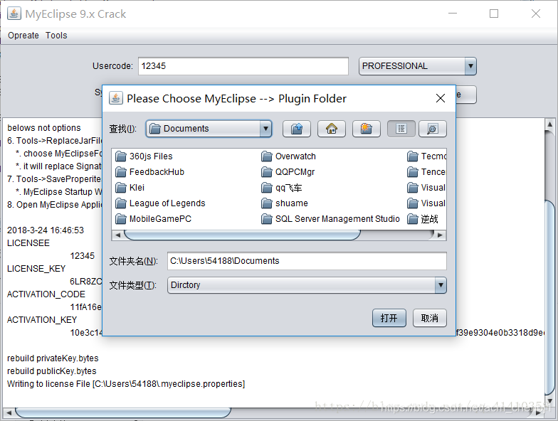Click the main log horizontal scrollbar thumb

click(123, 412)
